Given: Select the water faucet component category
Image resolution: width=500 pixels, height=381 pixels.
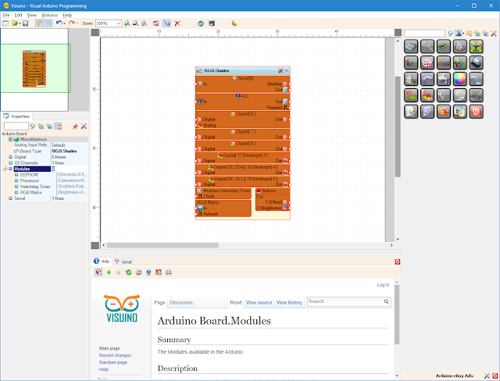Looking at the screenshot, I should [x=443, y=79].
